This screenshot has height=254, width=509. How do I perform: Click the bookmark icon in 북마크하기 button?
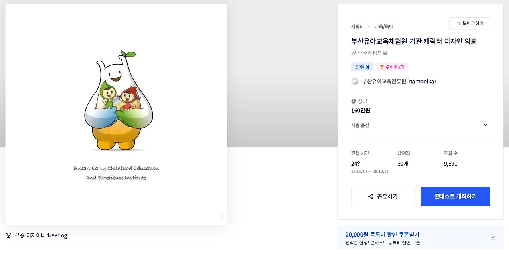458,24
